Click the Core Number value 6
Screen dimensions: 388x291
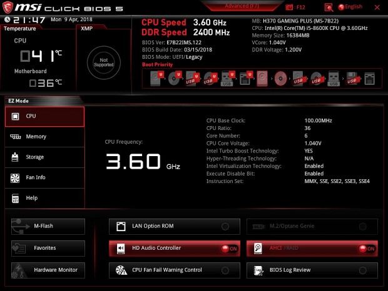pos(306,136)
